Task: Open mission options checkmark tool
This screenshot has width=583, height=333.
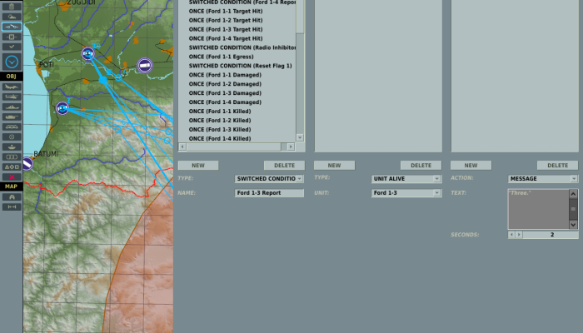Action: pos(12,47)
